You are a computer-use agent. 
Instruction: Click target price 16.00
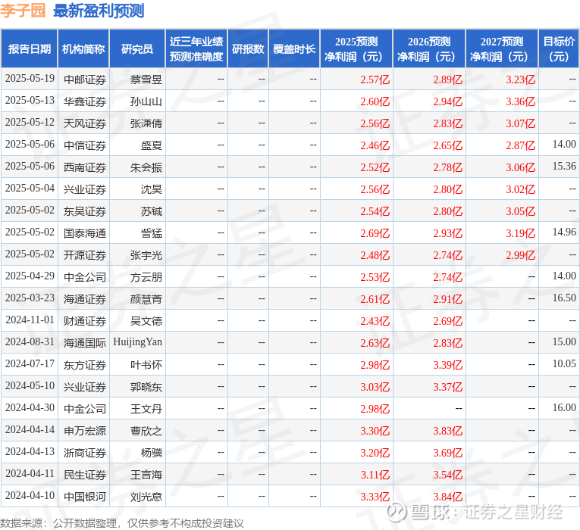(x=564, y=408)
